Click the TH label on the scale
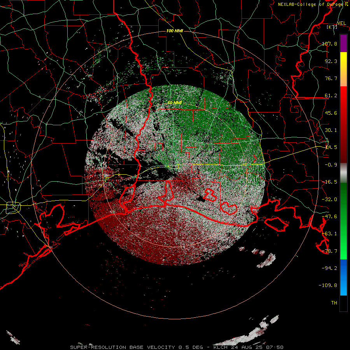 (334, 303)
